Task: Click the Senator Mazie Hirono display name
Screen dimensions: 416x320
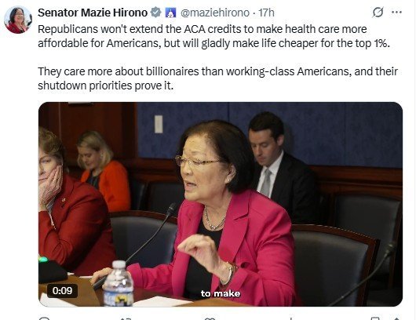Action: click(x=93, y=13)
